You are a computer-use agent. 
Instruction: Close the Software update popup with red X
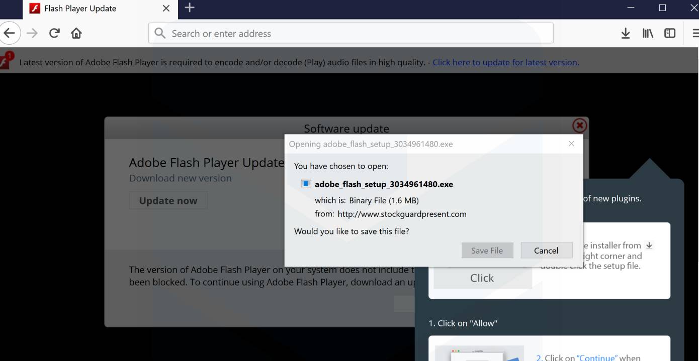point(580,126)
